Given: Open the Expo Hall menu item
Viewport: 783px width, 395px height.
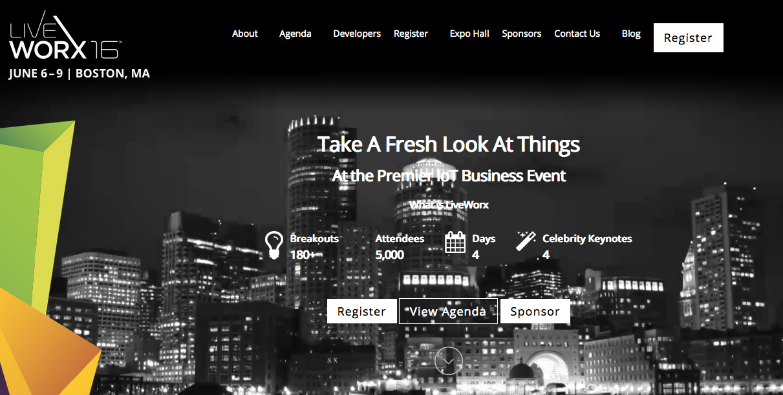Looking at the screenshot, I should tap(469, 34).
